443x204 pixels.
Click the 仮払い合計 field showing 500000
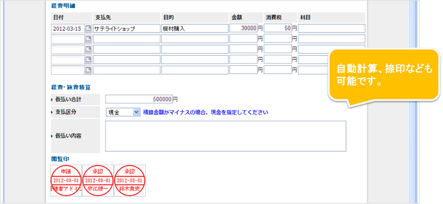coord(139,100)
